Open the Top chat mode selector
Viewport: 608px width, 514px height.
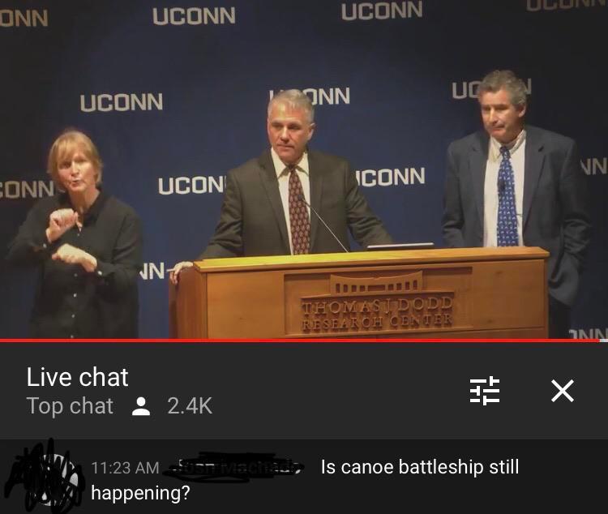pos(70,406)
